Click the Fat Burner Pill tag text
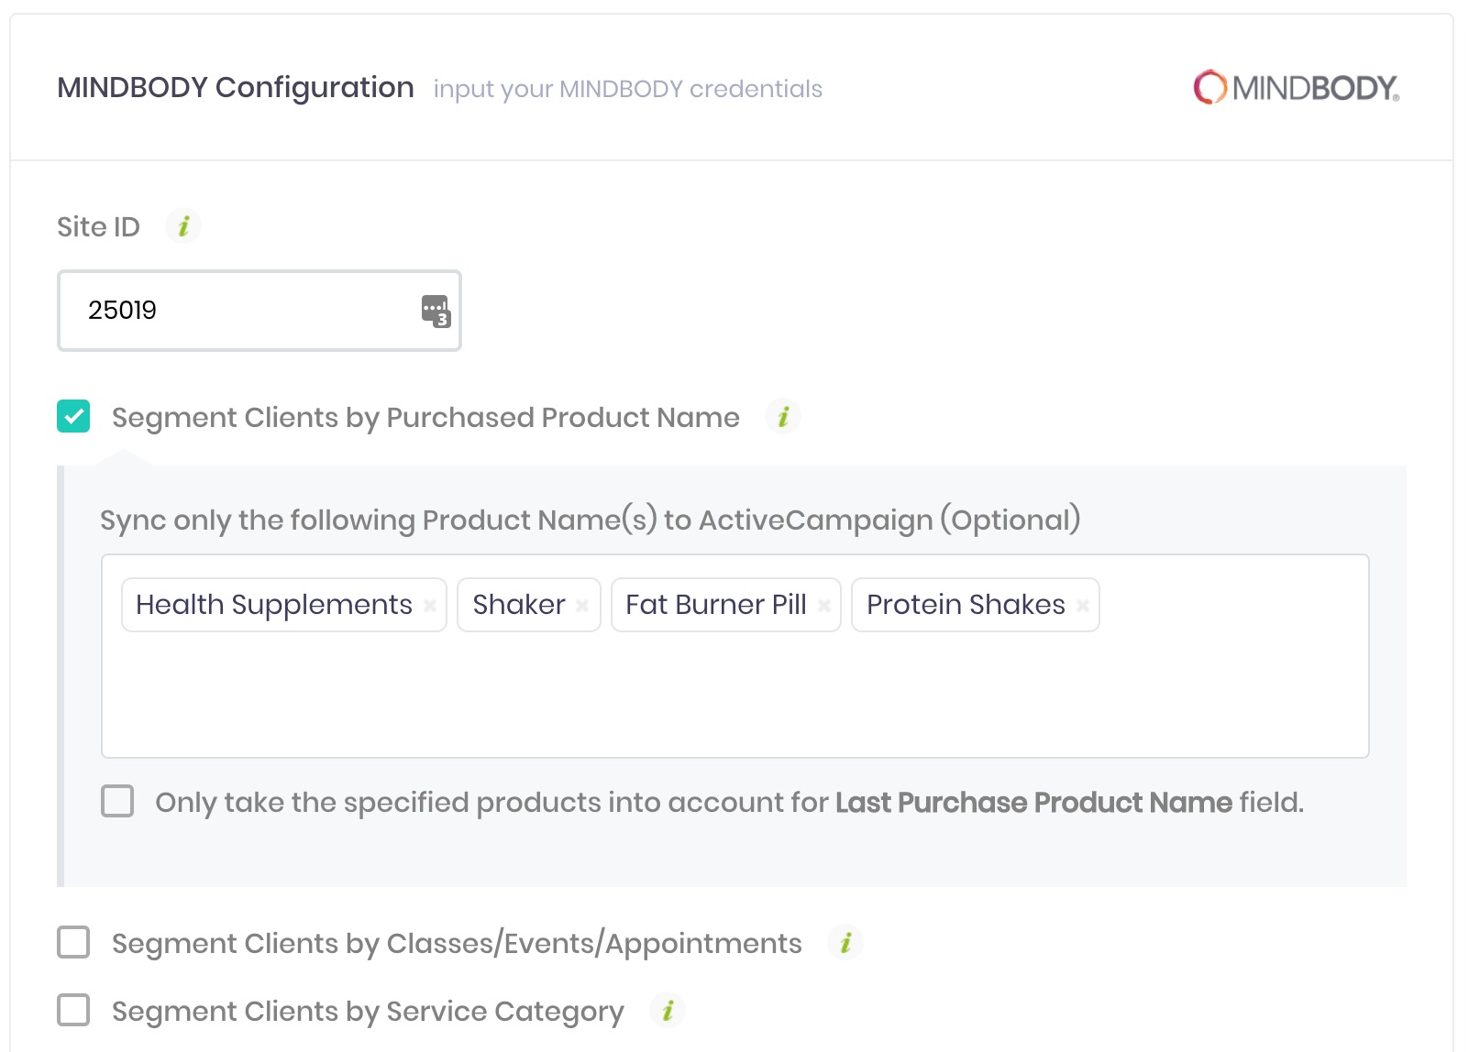The image size is (1469, 1052). click(x=716, y=605)
